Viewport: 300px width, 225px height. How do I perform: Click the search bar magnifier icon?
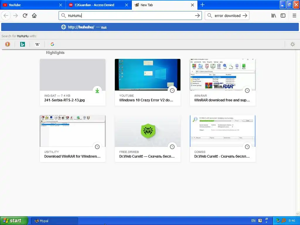(210, 16)
